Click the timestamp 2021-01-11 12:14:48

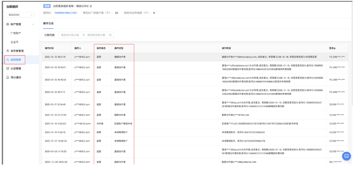(x=55, y=105)
